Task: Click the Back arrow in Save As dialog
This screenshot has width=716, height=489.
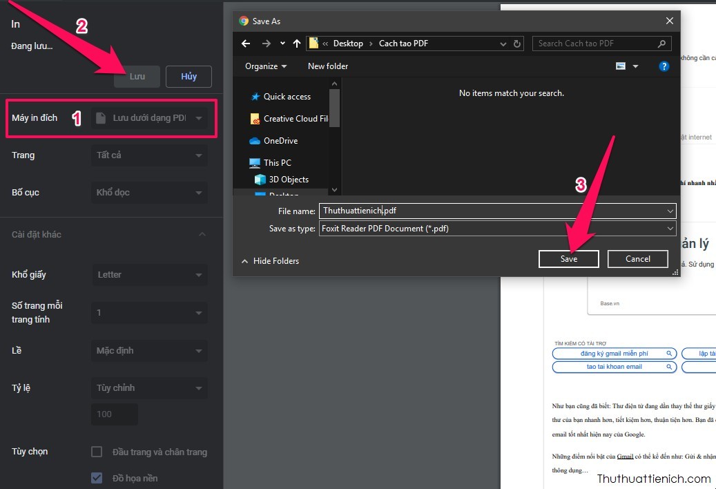Action: (246, 44)
